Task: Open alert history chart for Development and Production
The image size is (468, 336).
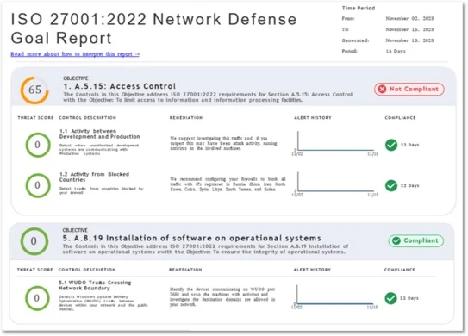Action: [335, 143]
